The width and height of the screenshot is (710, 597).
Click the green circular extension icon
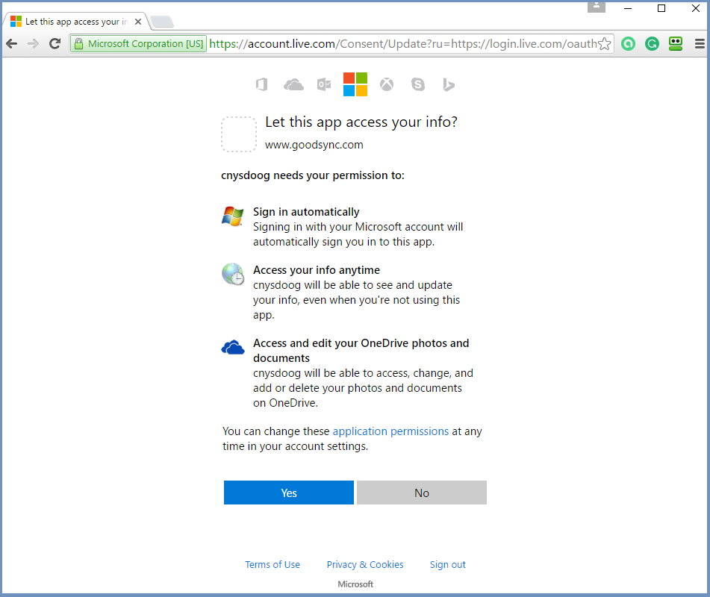(628, 44)
